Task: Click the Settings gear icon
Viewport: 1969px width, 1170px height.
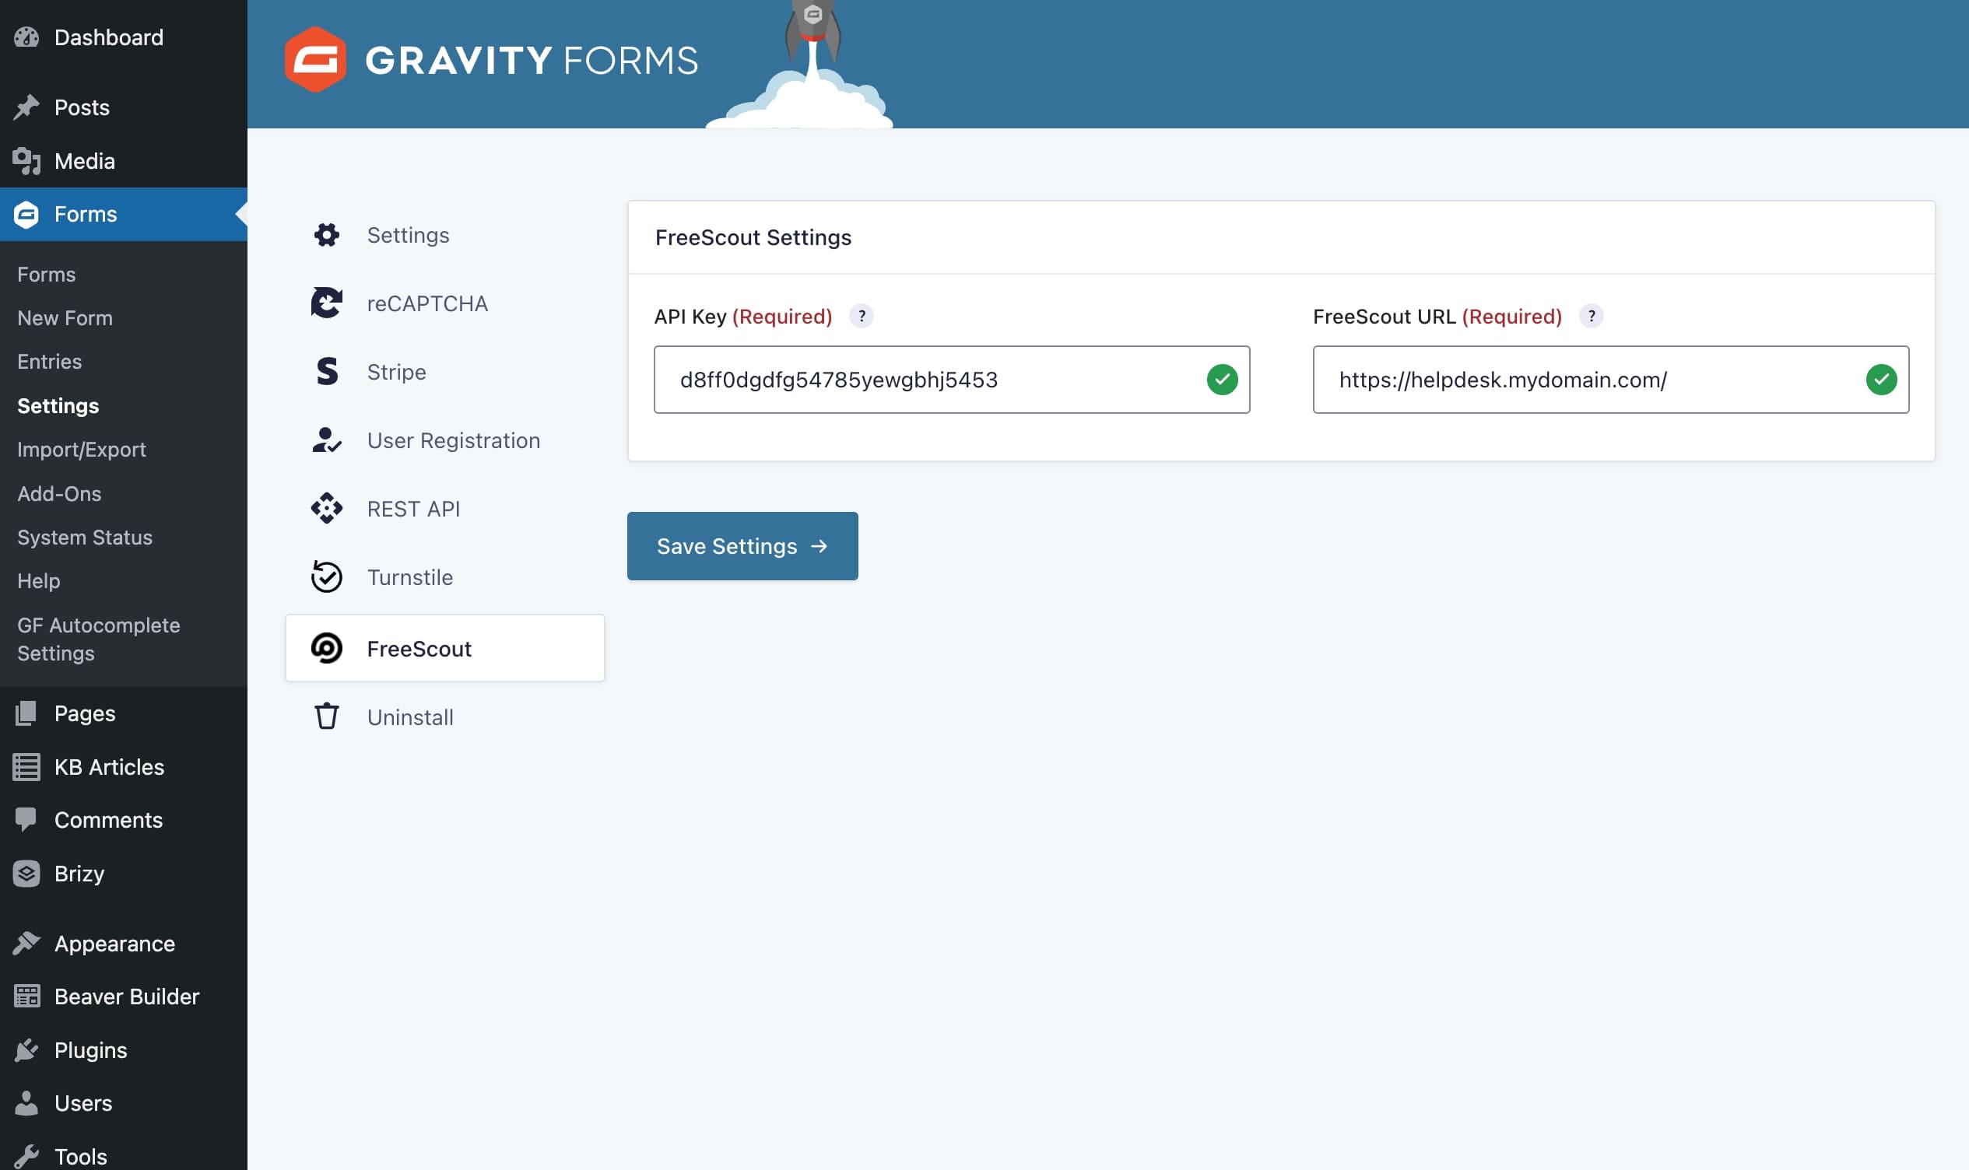Action: click(326, 235)
